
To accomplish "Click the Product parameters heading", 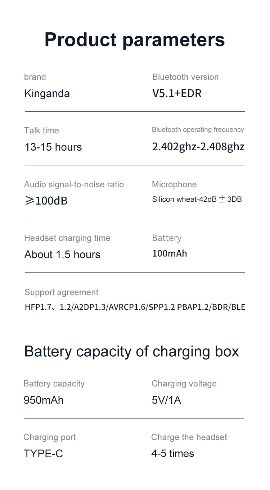I will click(135, 40).
